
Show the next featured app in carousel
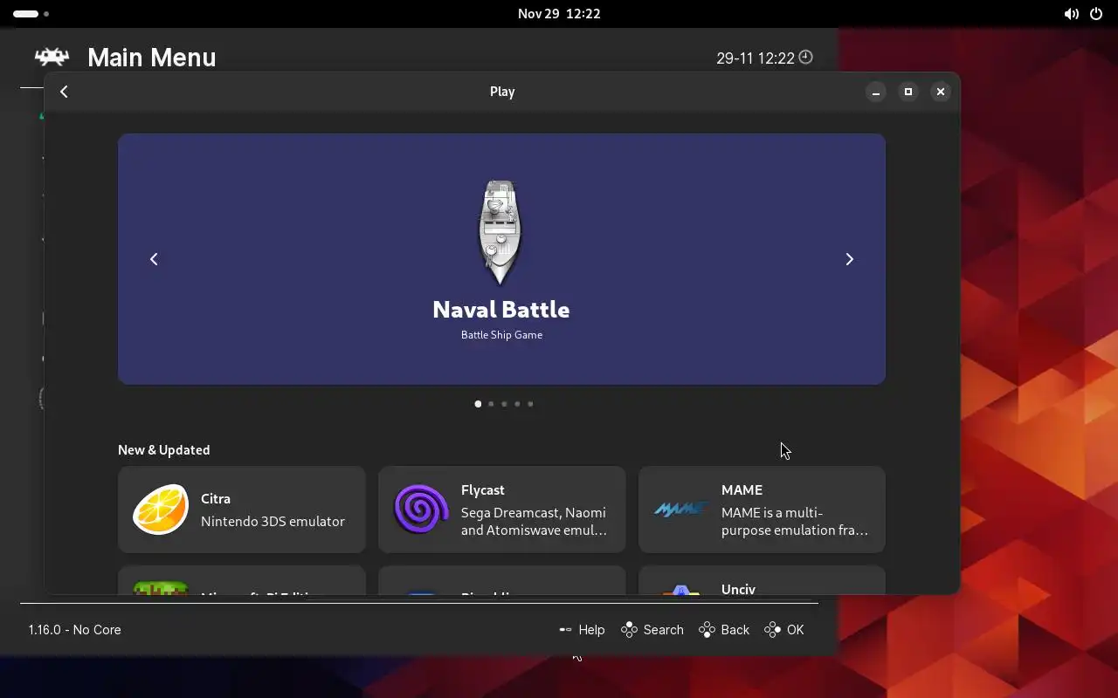(x=849, y=259)
